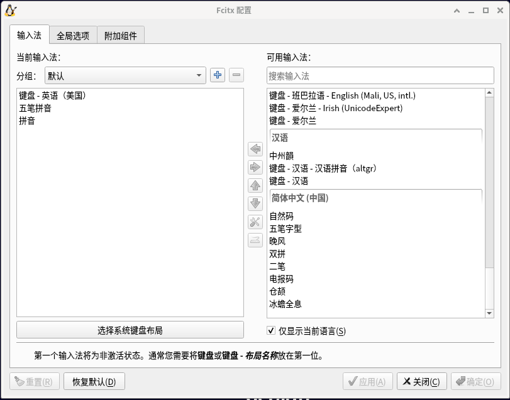
Task: Click the Fcitx penguin title bar icon
Action: coord(11,11)
